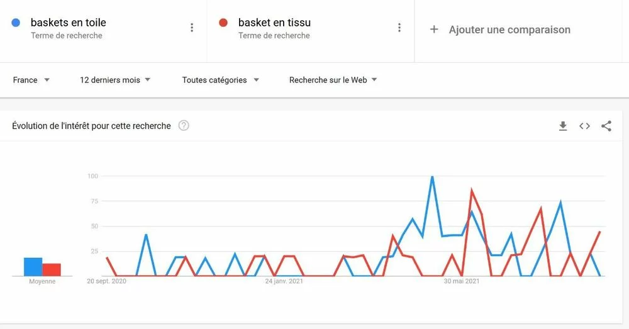Image resolution: width=629 pixels, height=329 pixels.
Task: Click the plus icon to add comparison
Action: tap(433, 30)
